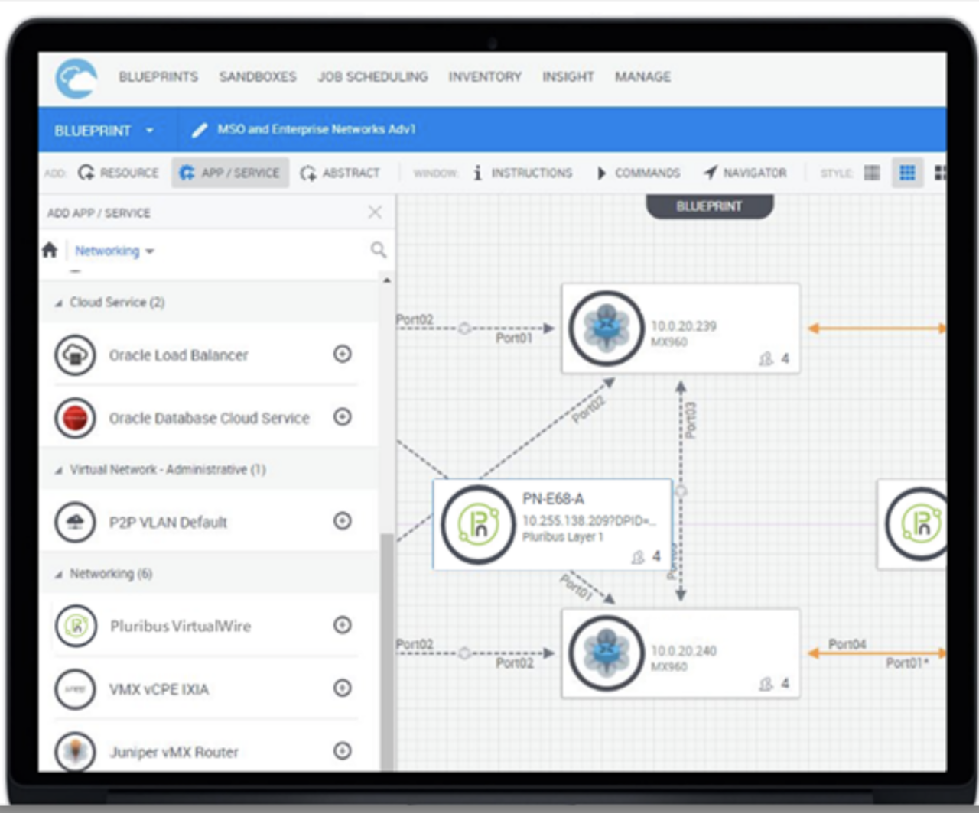The height and width of the screenshot is (813, 979).
Task: Click the PN-E68-A node title
Action: coord(553,499)
